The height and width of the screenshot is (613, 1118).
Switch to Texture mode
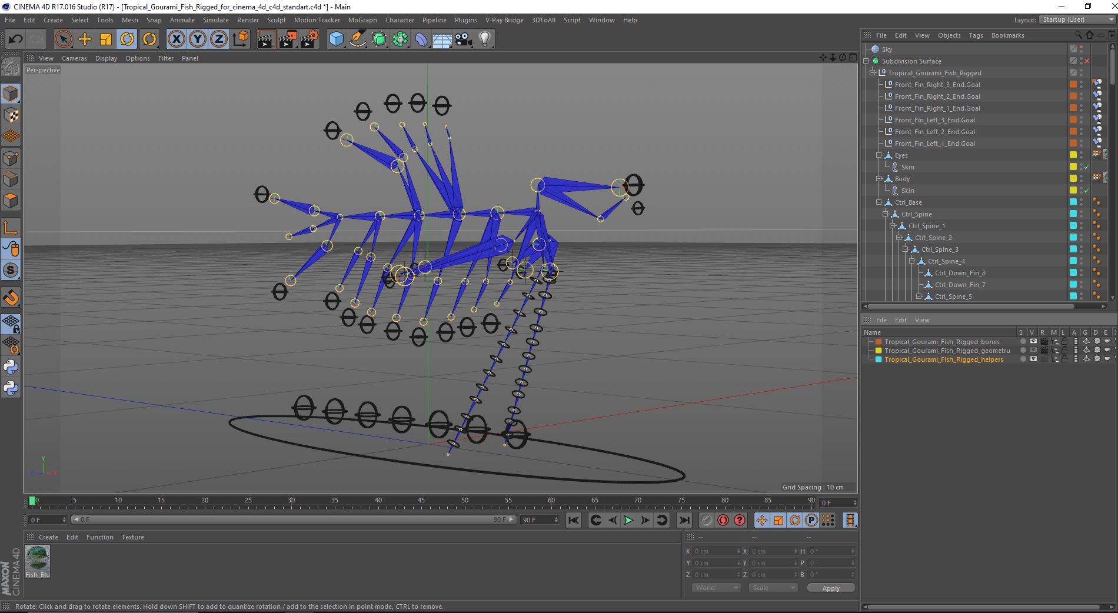click(x=11, y=115)
